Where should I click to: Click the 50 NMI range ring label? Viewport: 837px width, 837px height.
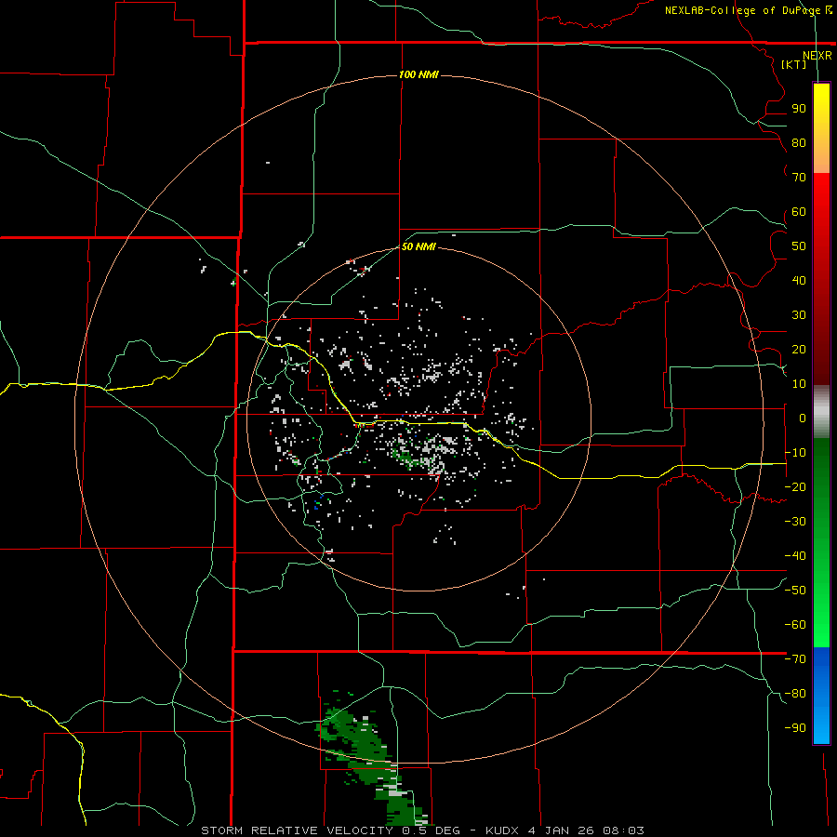point(418,246)
